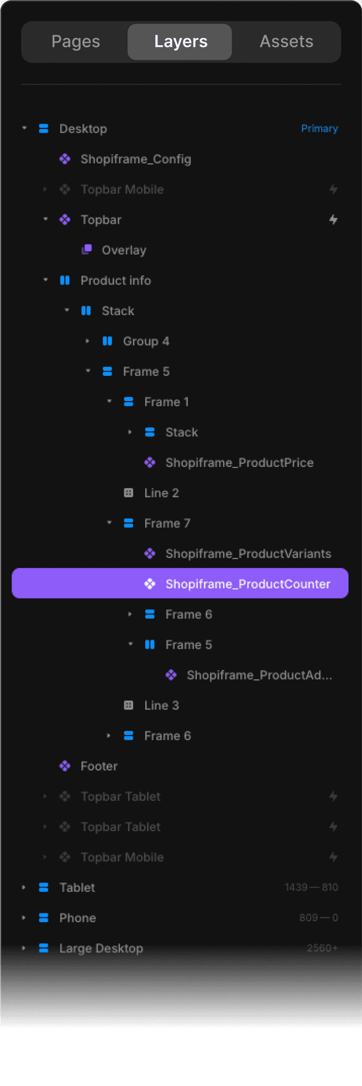Image resolution: width=362 pixels, height=1086 pixels.
Task: Click lightning icon on first dimmed Topbar Mobile row
Action: 333,189
